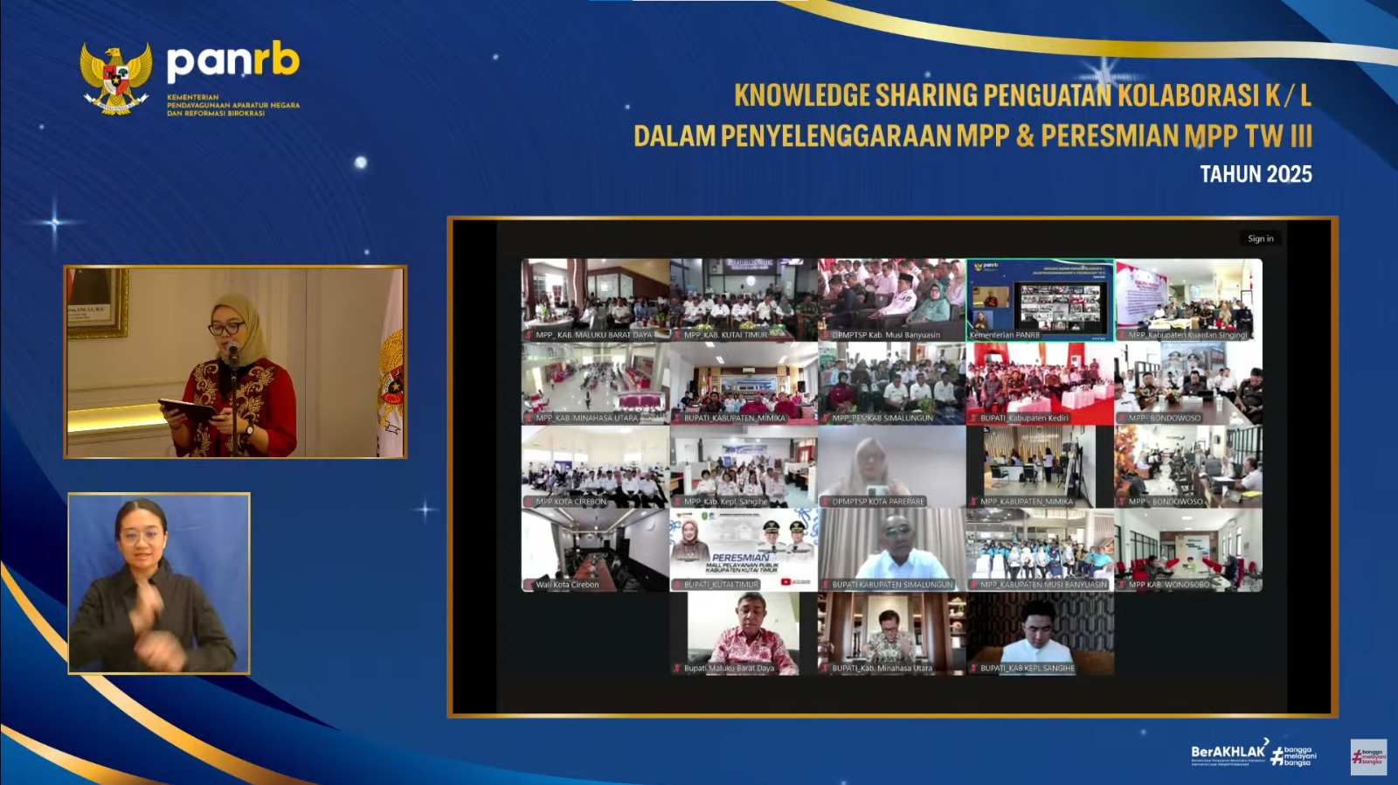The image size is (1398, 785).
Task: Click the speaker video at the podium
Action: 235,362
